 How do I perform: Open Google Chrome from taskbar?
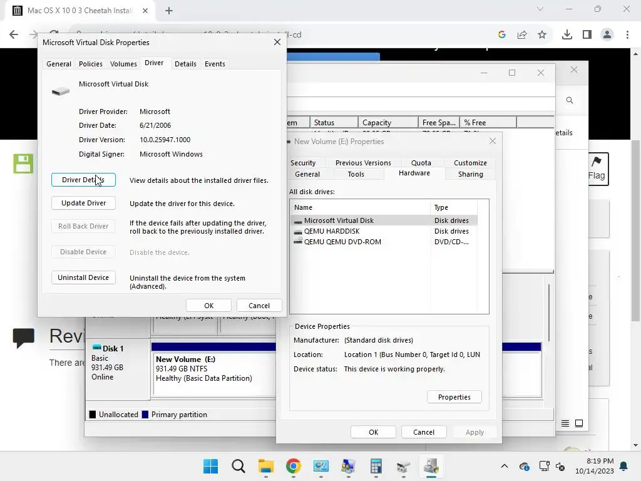click(293, 466)
